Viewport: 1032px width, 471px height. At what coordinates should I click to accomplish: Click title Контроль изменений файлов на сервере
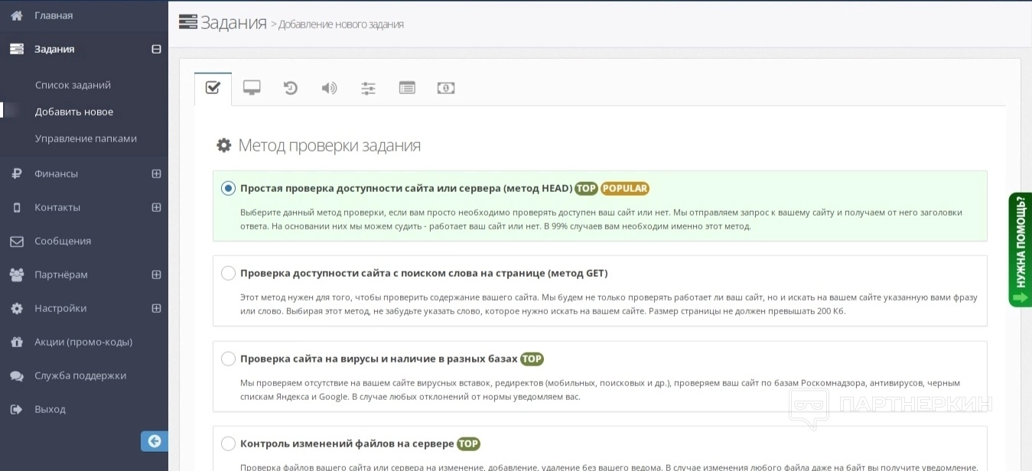pyautogui.click(x=347, y=443)
